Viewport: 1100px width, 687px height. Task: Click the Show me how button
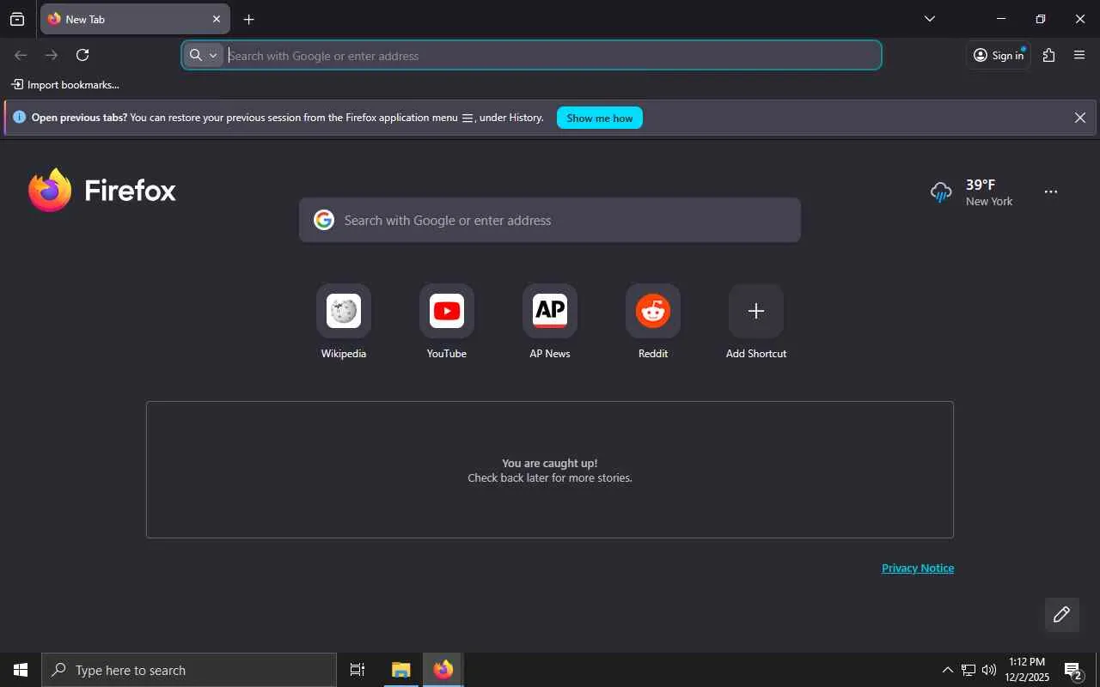pos(600,119)
